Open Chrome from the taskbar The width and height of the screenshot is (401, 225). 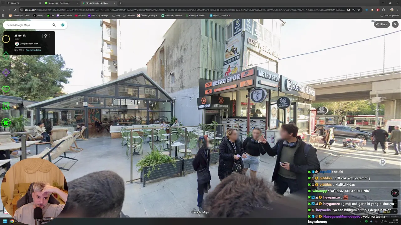point(12,221)
